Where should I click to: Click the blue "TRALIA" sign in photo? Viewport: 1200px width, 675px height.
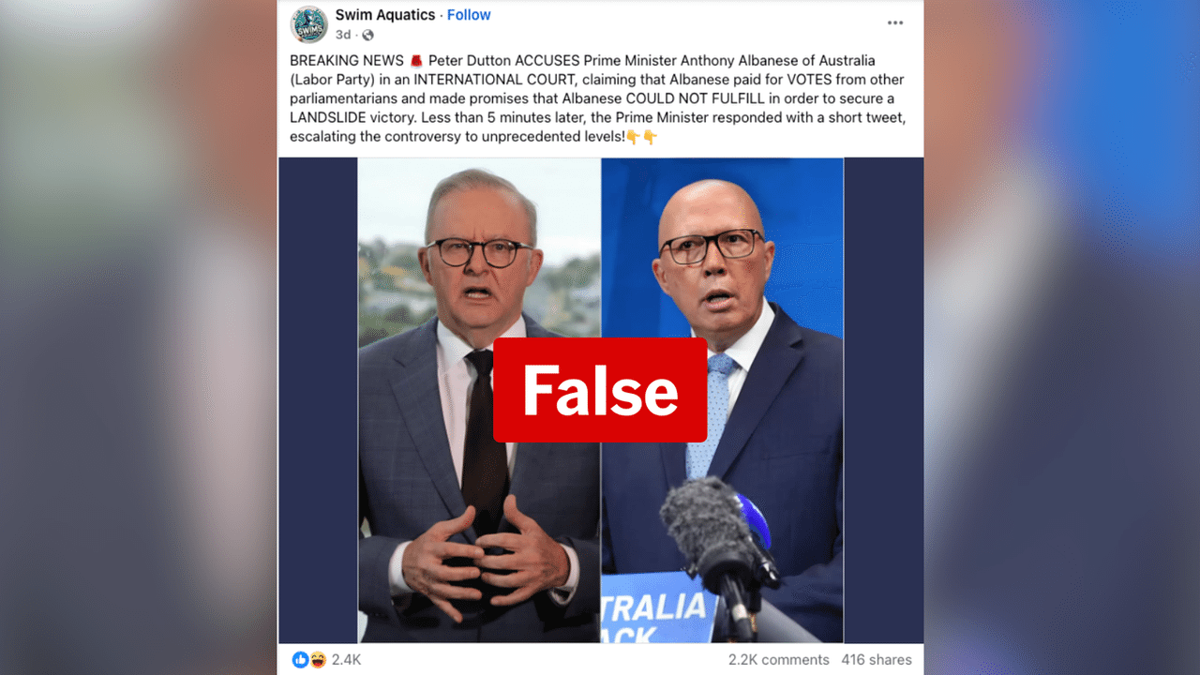click(x=656, y=614)
